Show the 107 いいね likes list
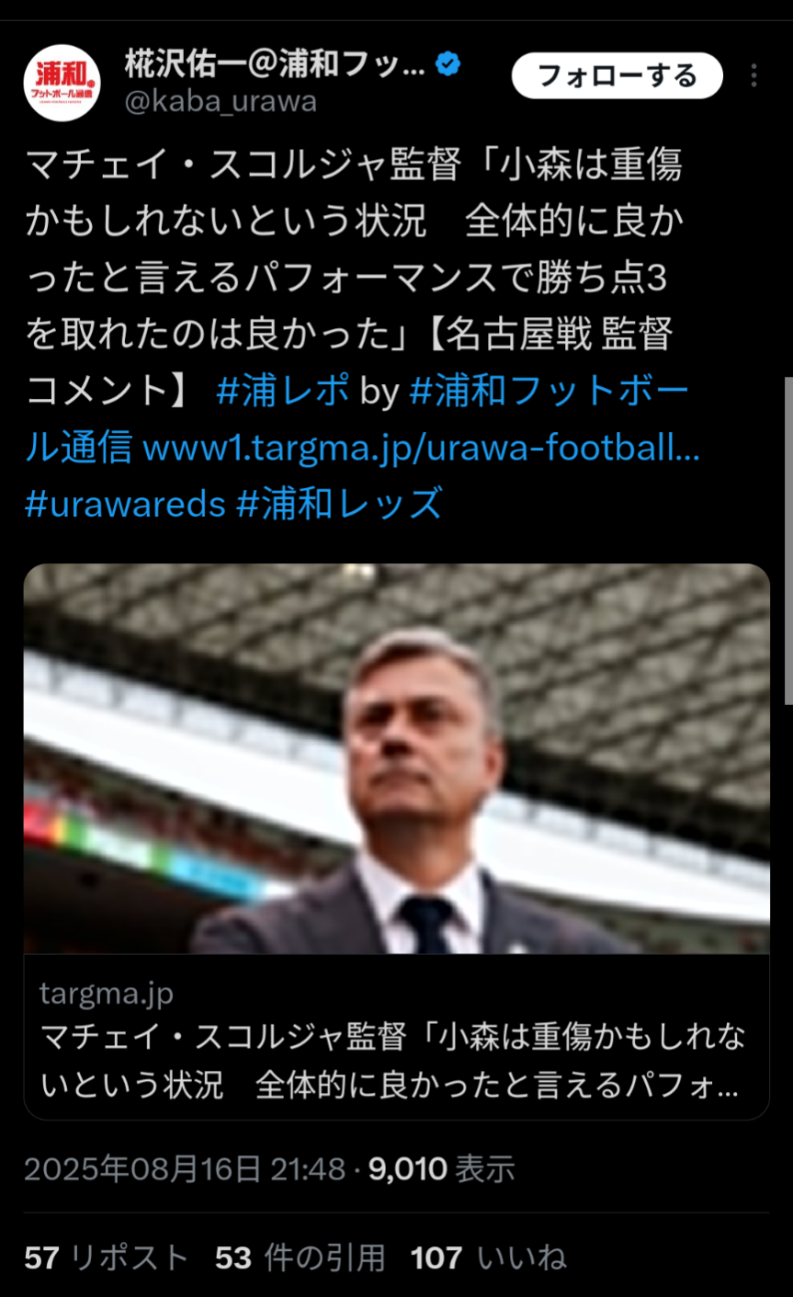This screenshot has height=1297, width=793. click(489, 1257)
